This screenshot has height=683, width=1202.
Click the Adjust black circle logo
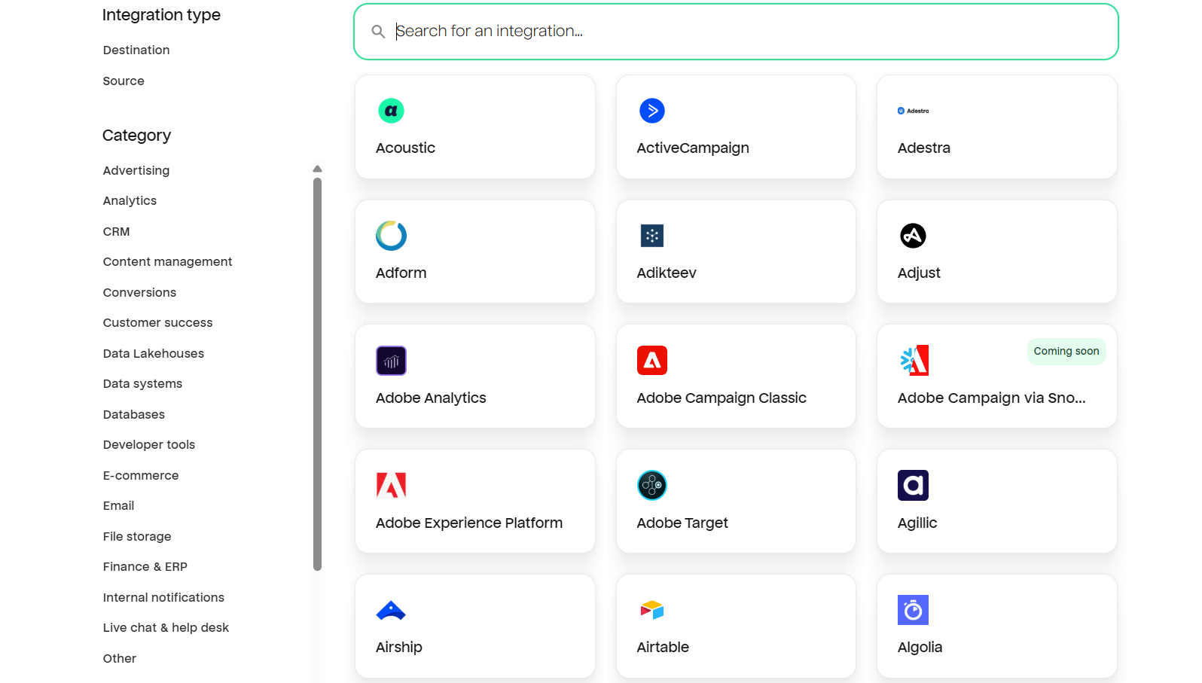click(x=913, y=236)
